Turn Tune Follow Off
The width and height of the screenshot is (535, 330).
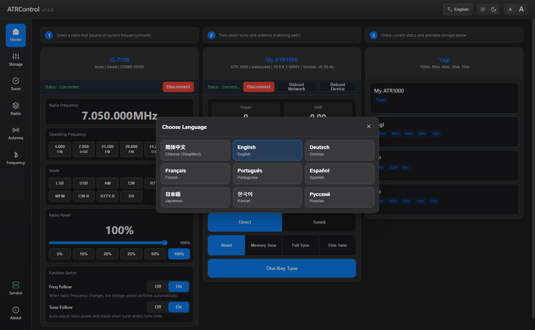158,307
